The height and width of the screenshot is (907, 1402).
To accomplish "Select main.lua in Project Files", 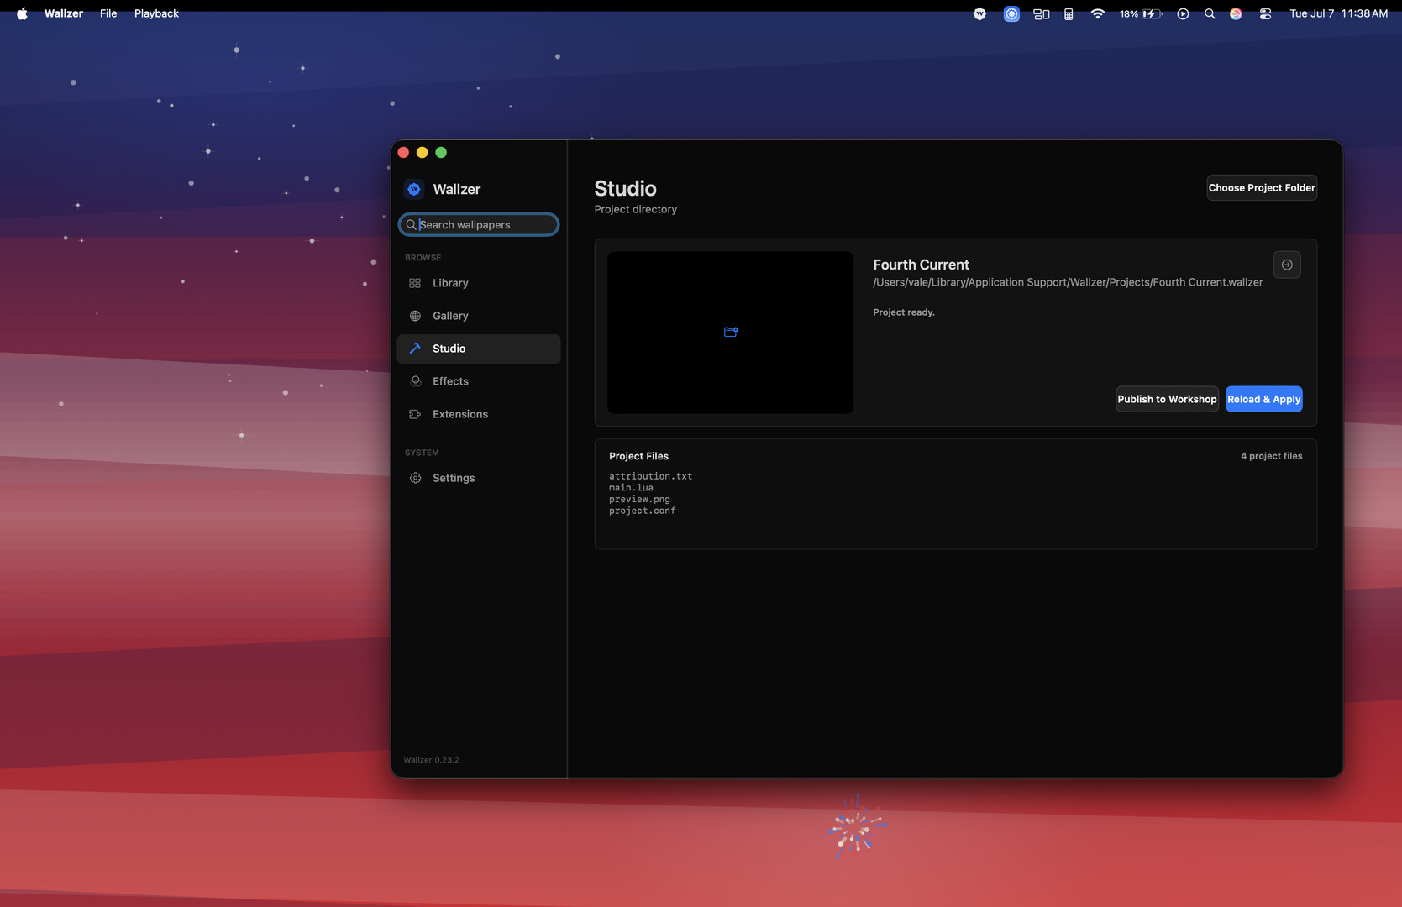I will click(631, 488).
